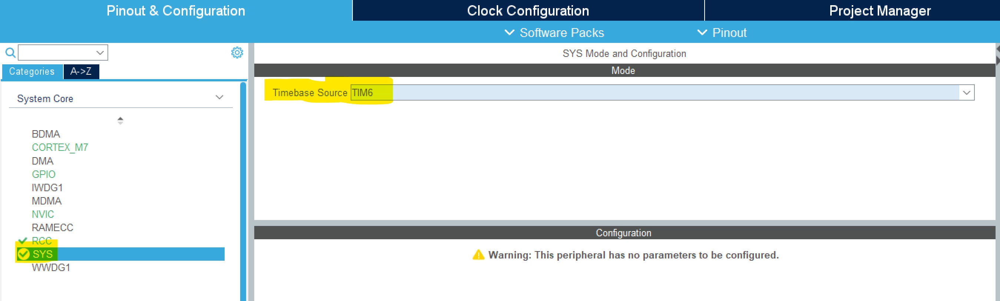Open GPIO configuration entry
This screenshot has width=1000, height=301.
[x=43, y=174]
